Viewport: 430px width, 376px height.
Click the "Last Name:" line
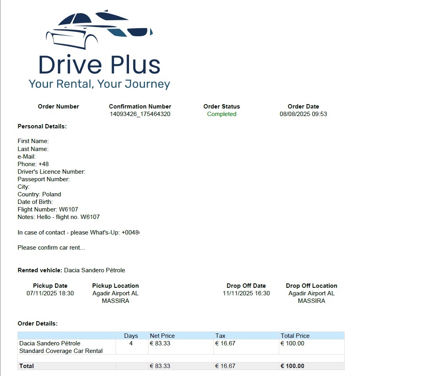(33, 149)
